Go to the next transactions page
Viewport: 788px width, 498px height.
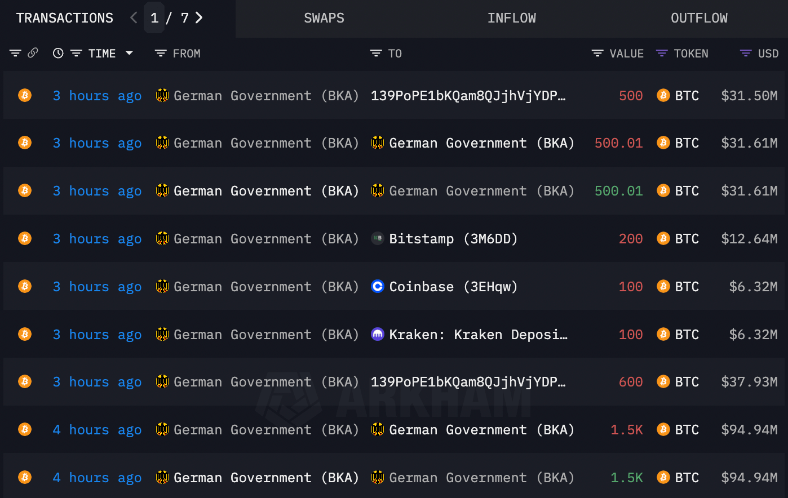(x=199, y=18)
